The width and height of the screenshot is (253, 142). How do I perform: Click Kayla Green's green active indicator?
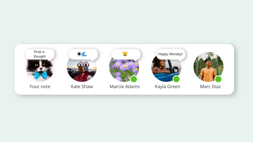click(x=176, y=79)
